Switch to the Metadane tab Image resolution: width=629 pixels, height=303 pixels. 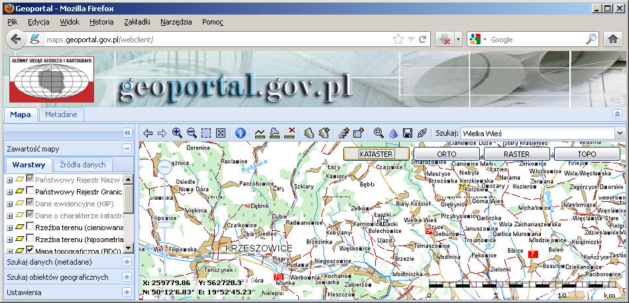pos(61,115)
